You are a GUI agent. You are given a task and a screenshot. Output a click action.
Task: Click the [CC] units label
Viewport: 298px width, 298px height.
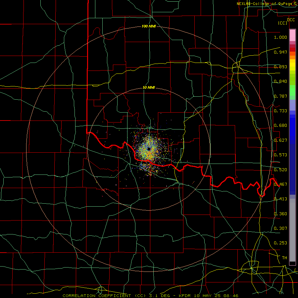coord(283,23)
